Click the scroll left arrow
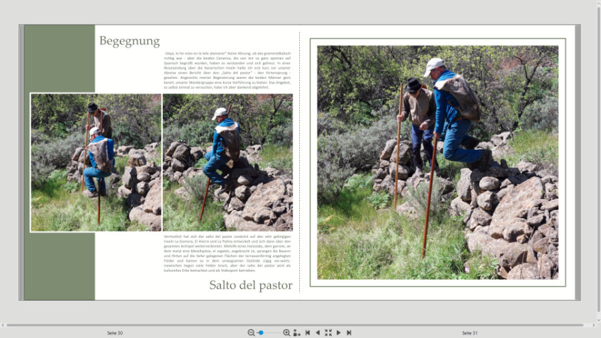The width and height of the screenshot is (601, 338). coord(3,325)
